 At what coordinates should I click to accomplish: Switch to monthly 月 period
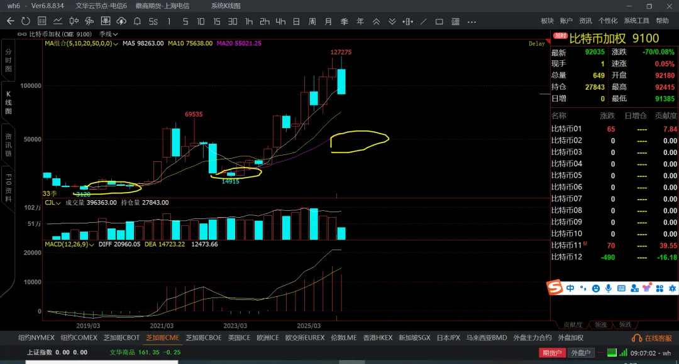click(328, 21)
